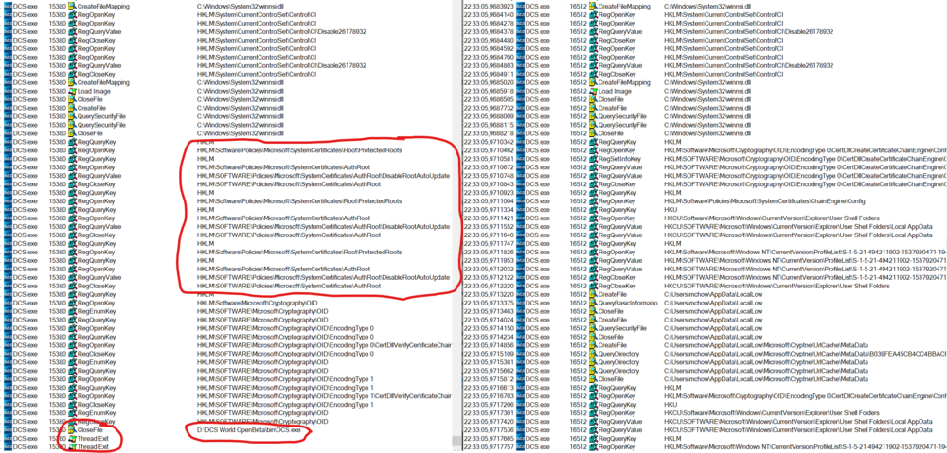Screen dimensions: 947x453
Task: Click CreateFile icon in row 22:33:05,9687732
Action: click(593, 108)
